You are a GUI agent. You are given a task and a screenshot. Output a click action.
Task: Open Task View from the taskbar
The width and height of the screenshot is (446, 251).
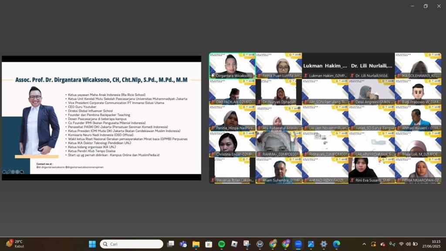[171, 244]
